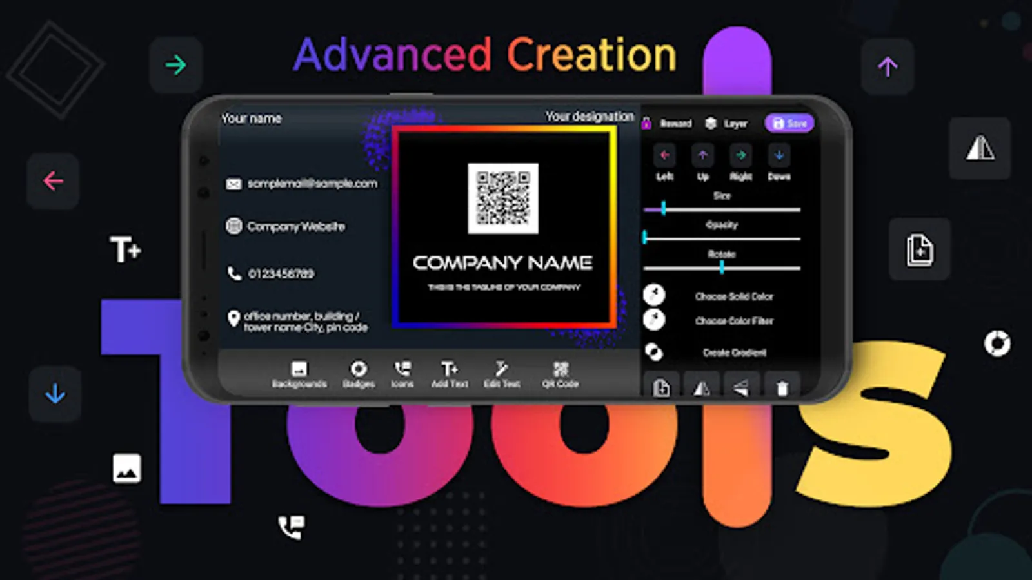Duplicate element using the copy icon
This screenshot has height=580, width=1032.
(x=660, y=388)
